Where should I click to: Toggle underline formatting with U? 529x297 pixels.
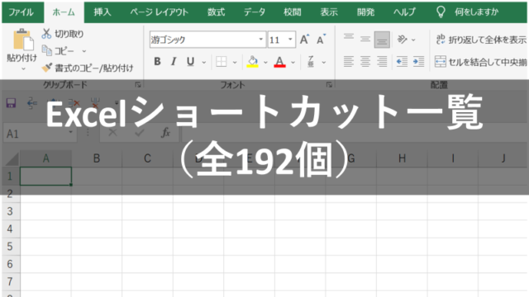click(x=191, y=62)
